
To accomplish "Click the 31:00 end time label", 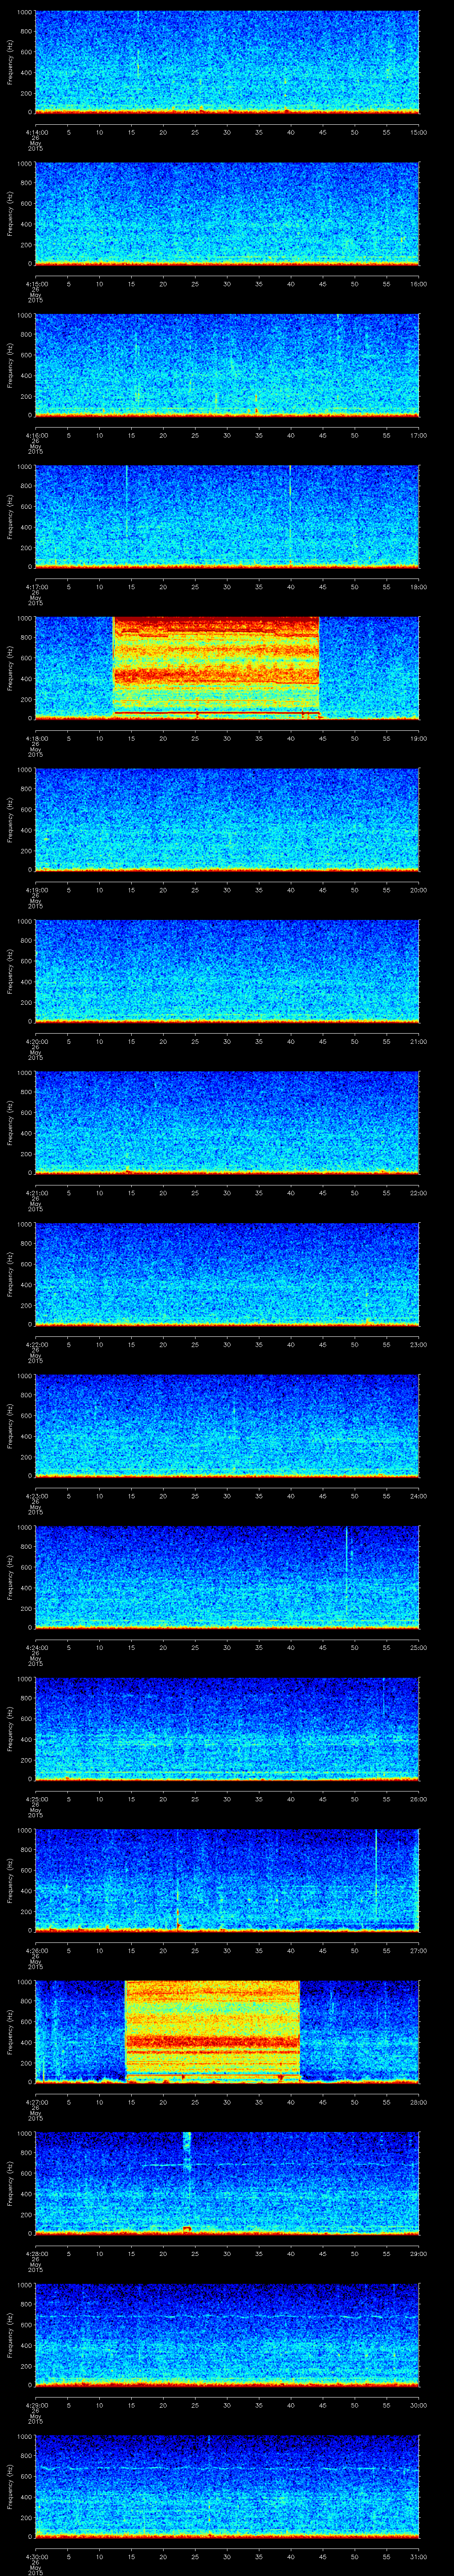I will click(x=419, y=2556).
